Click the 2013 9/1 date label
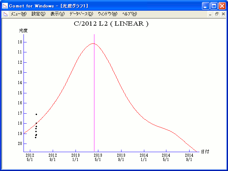This screenshot has height=171, width=228. pos(121,157)
